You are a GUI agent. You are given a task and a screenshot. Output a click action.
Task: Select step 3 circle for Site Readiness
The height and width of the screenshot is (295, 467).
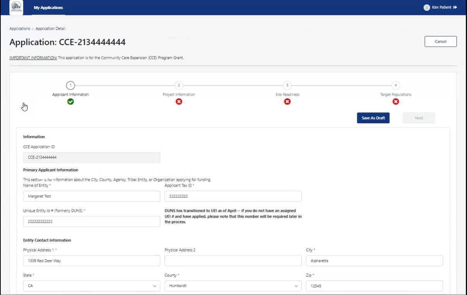287,85
